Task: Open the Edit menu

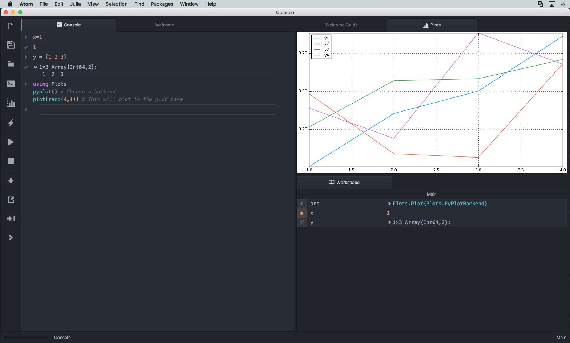Action: click(x=59, y=4)
